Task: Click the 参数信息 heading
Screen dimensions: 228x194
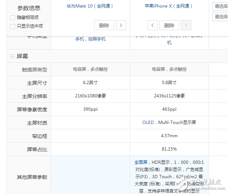Action: coord(29,8)
